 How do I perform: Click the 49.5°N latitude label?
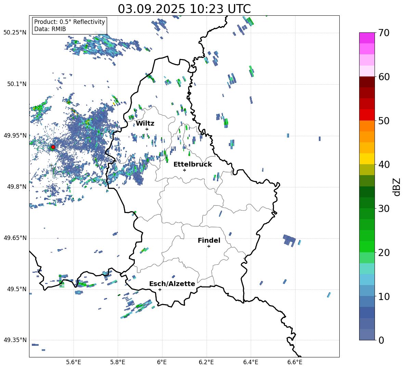click(x=17, y=289)
